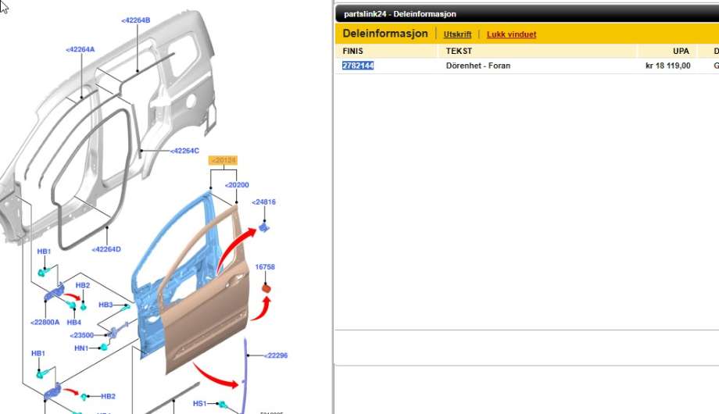Click the TEKST column header

[459, 51]
